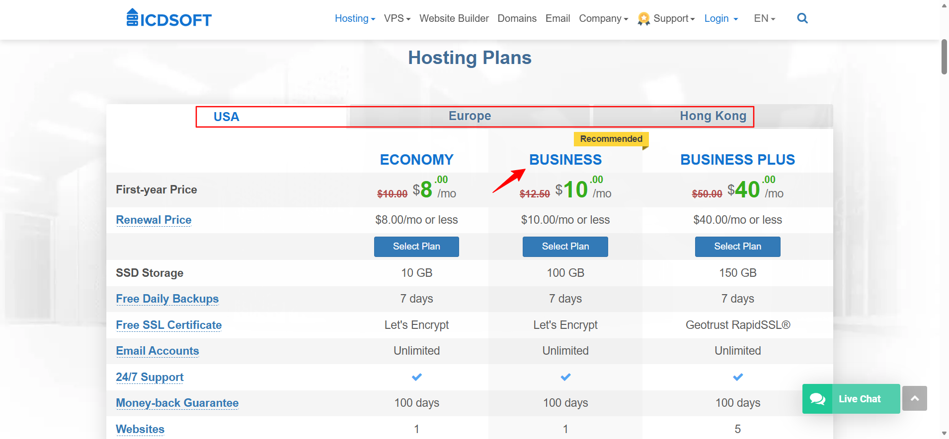Click the Support award badge icon
The height and width of the screenshot is (439, 949).
644,19
